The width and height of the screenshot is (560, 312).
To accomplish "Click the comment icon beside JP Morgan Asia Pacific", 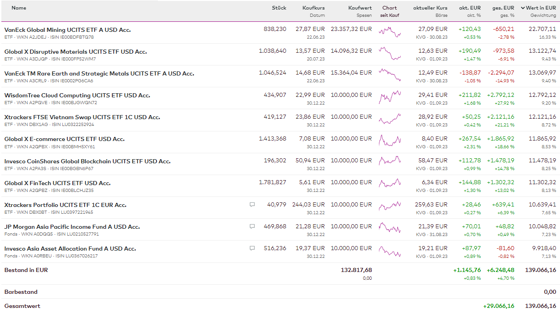I will tap(252, 226).
